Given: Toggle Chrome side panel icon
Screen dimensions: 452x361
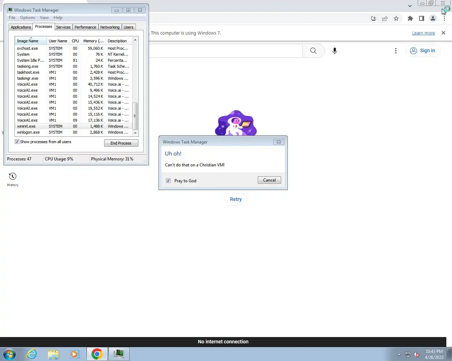Looking at the screenshot, I should tap(421, 18).
